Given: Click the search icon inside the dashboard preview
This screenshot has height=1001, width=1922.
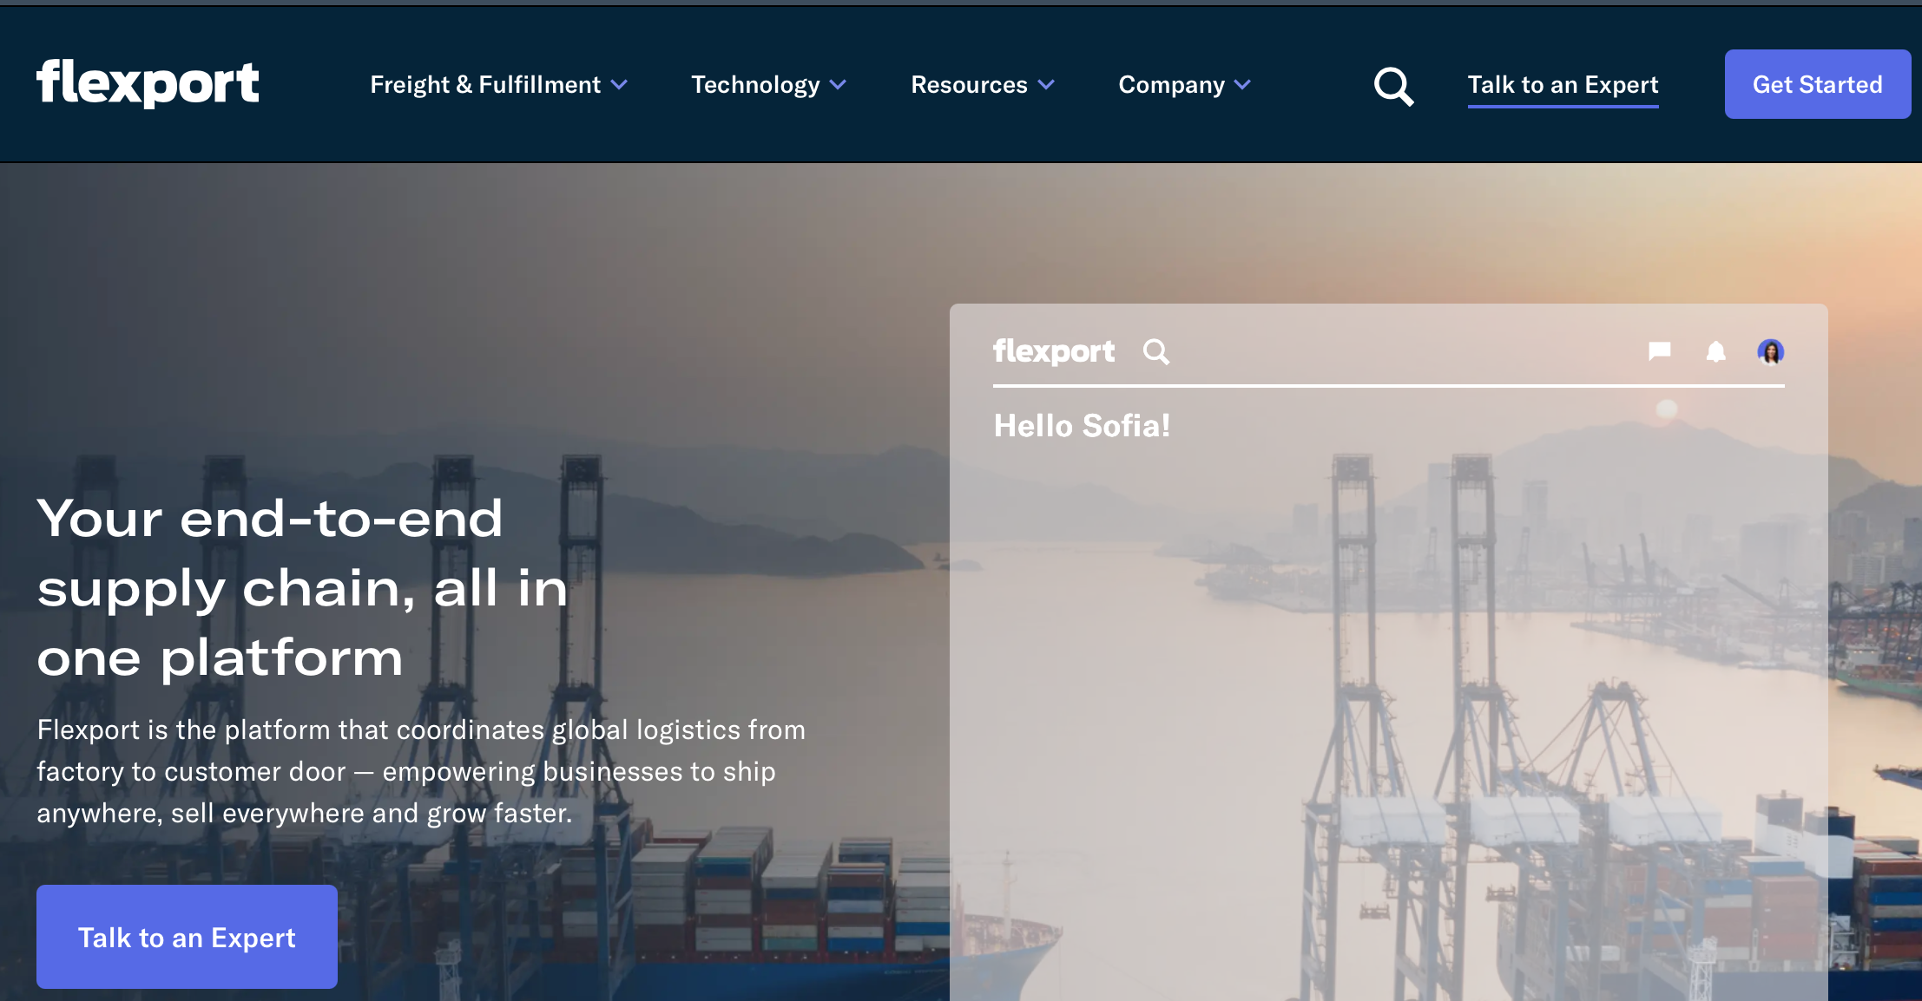Looking at the screenshot, I should (x=1156, y=351).
